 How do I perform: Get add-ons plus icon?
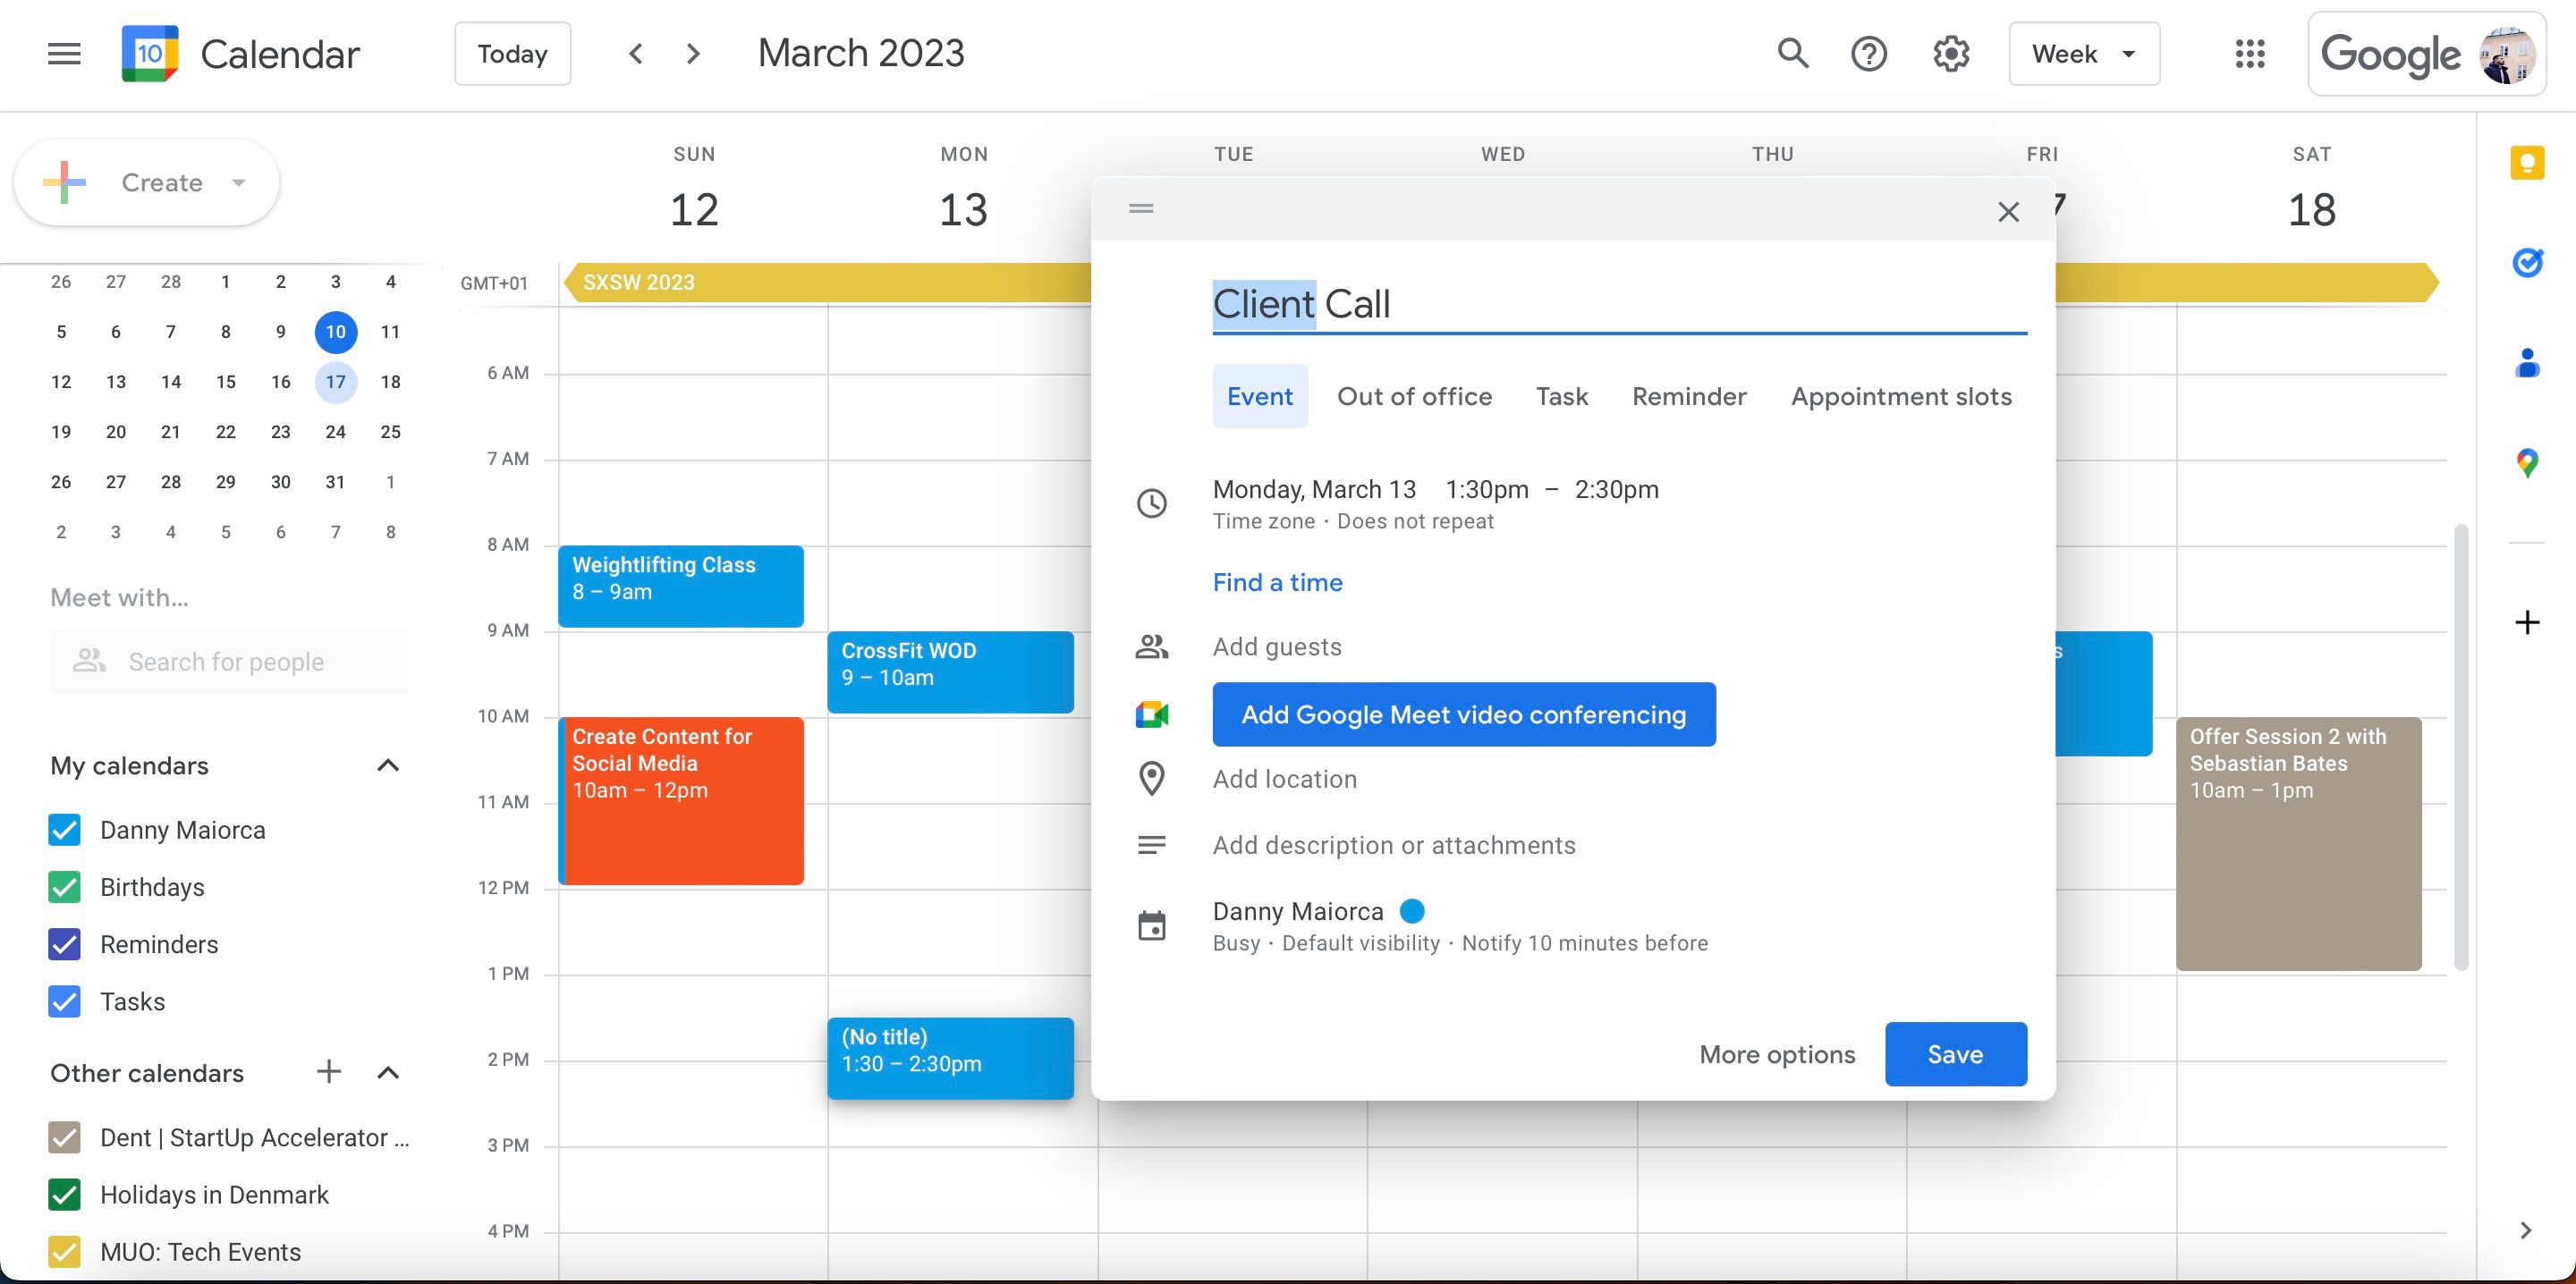[x=2527, y=622]
